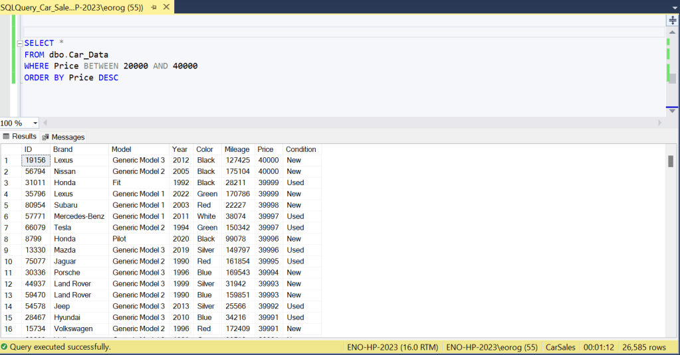Click the cell containing ID 19156
The width and height of the screenshot is (680, 355).
pyautogui.click(x=35, y=161)
